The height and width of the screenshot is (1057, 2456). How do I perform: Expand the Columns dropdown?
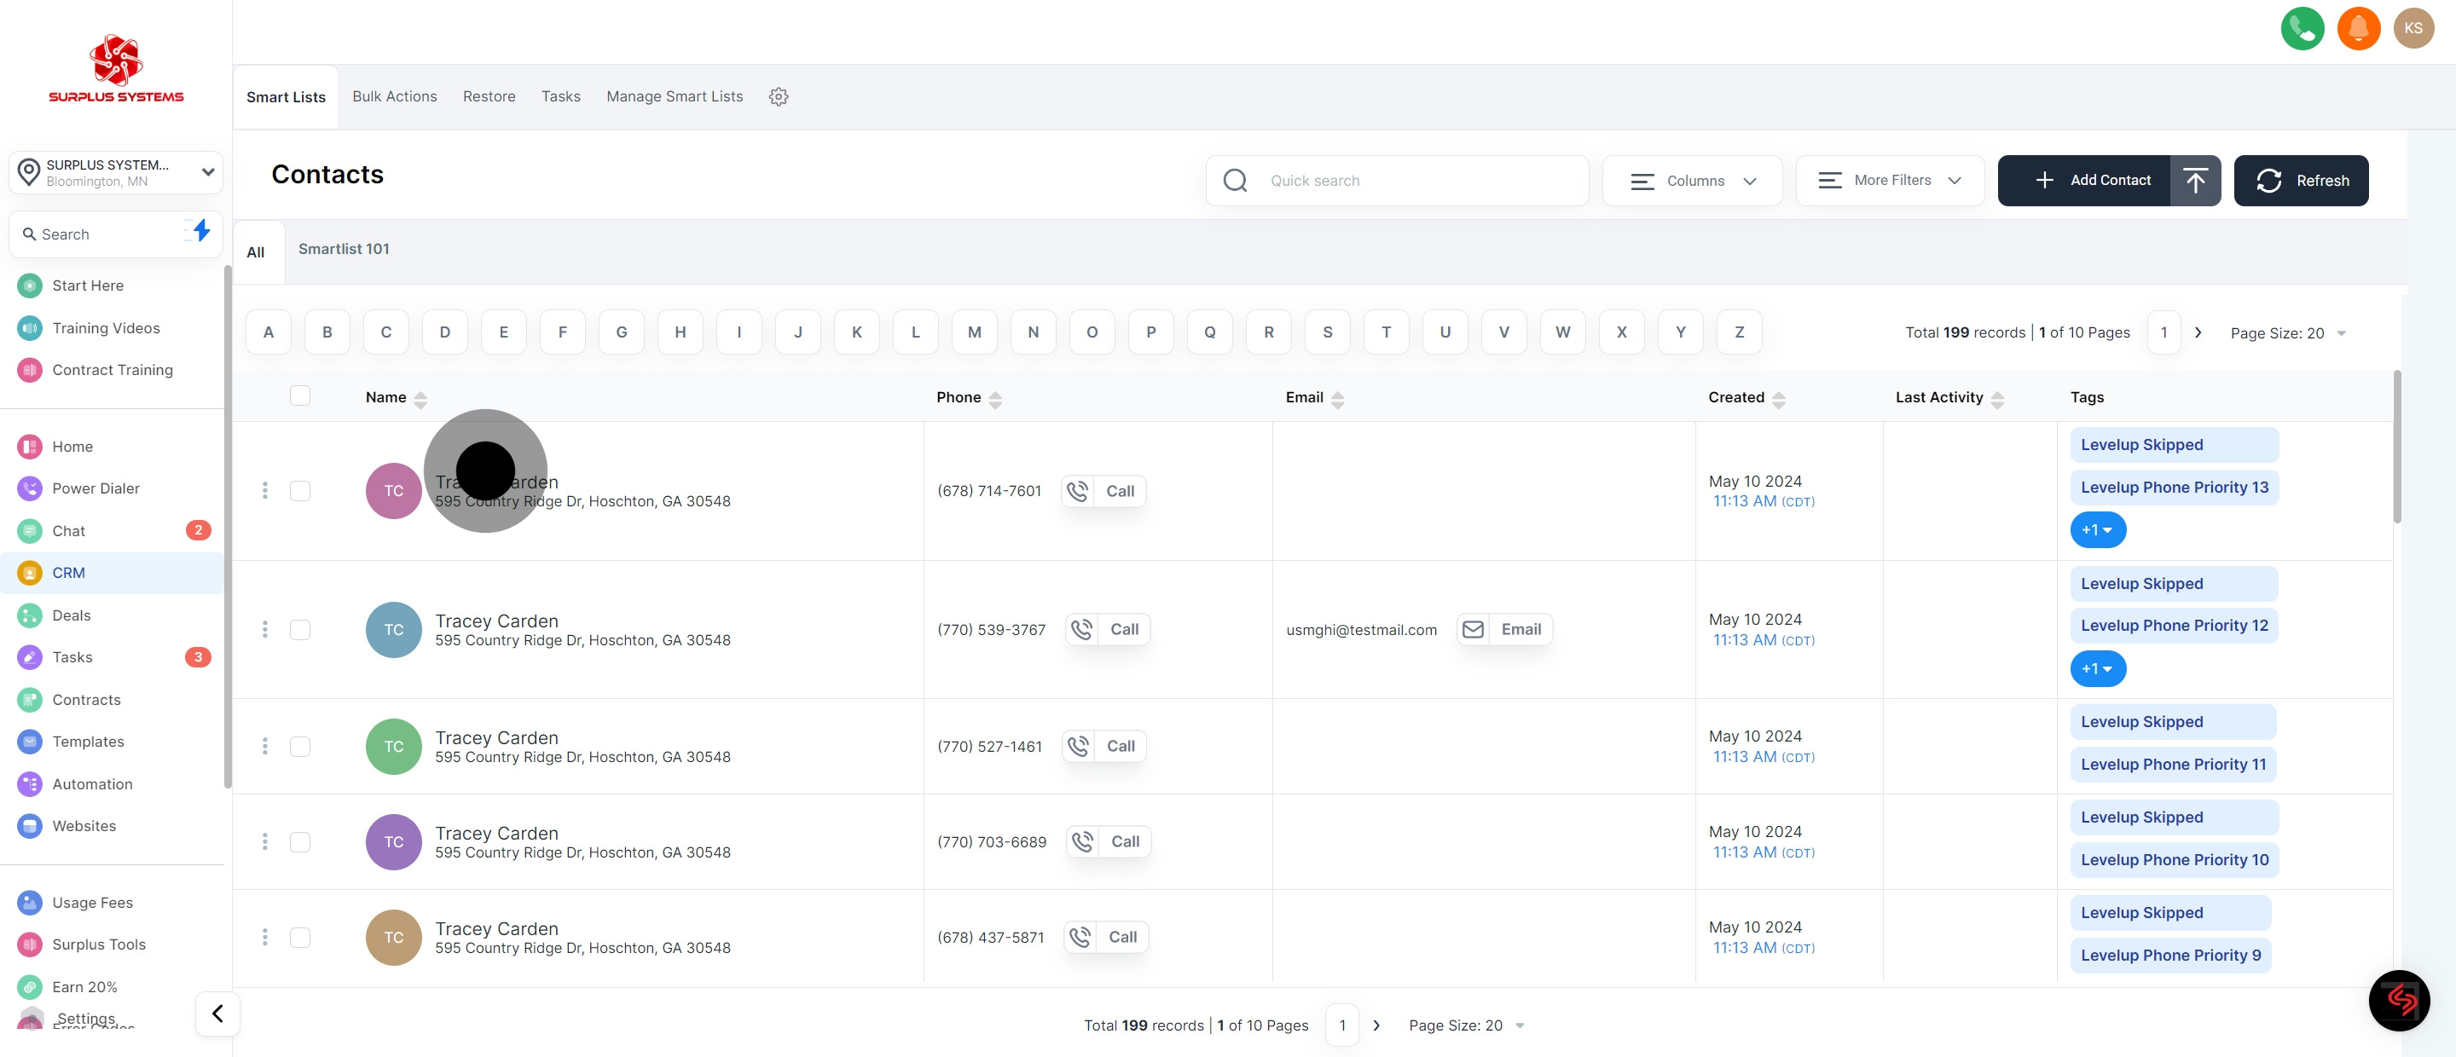pyautogui.click(x=1691, y=180)
